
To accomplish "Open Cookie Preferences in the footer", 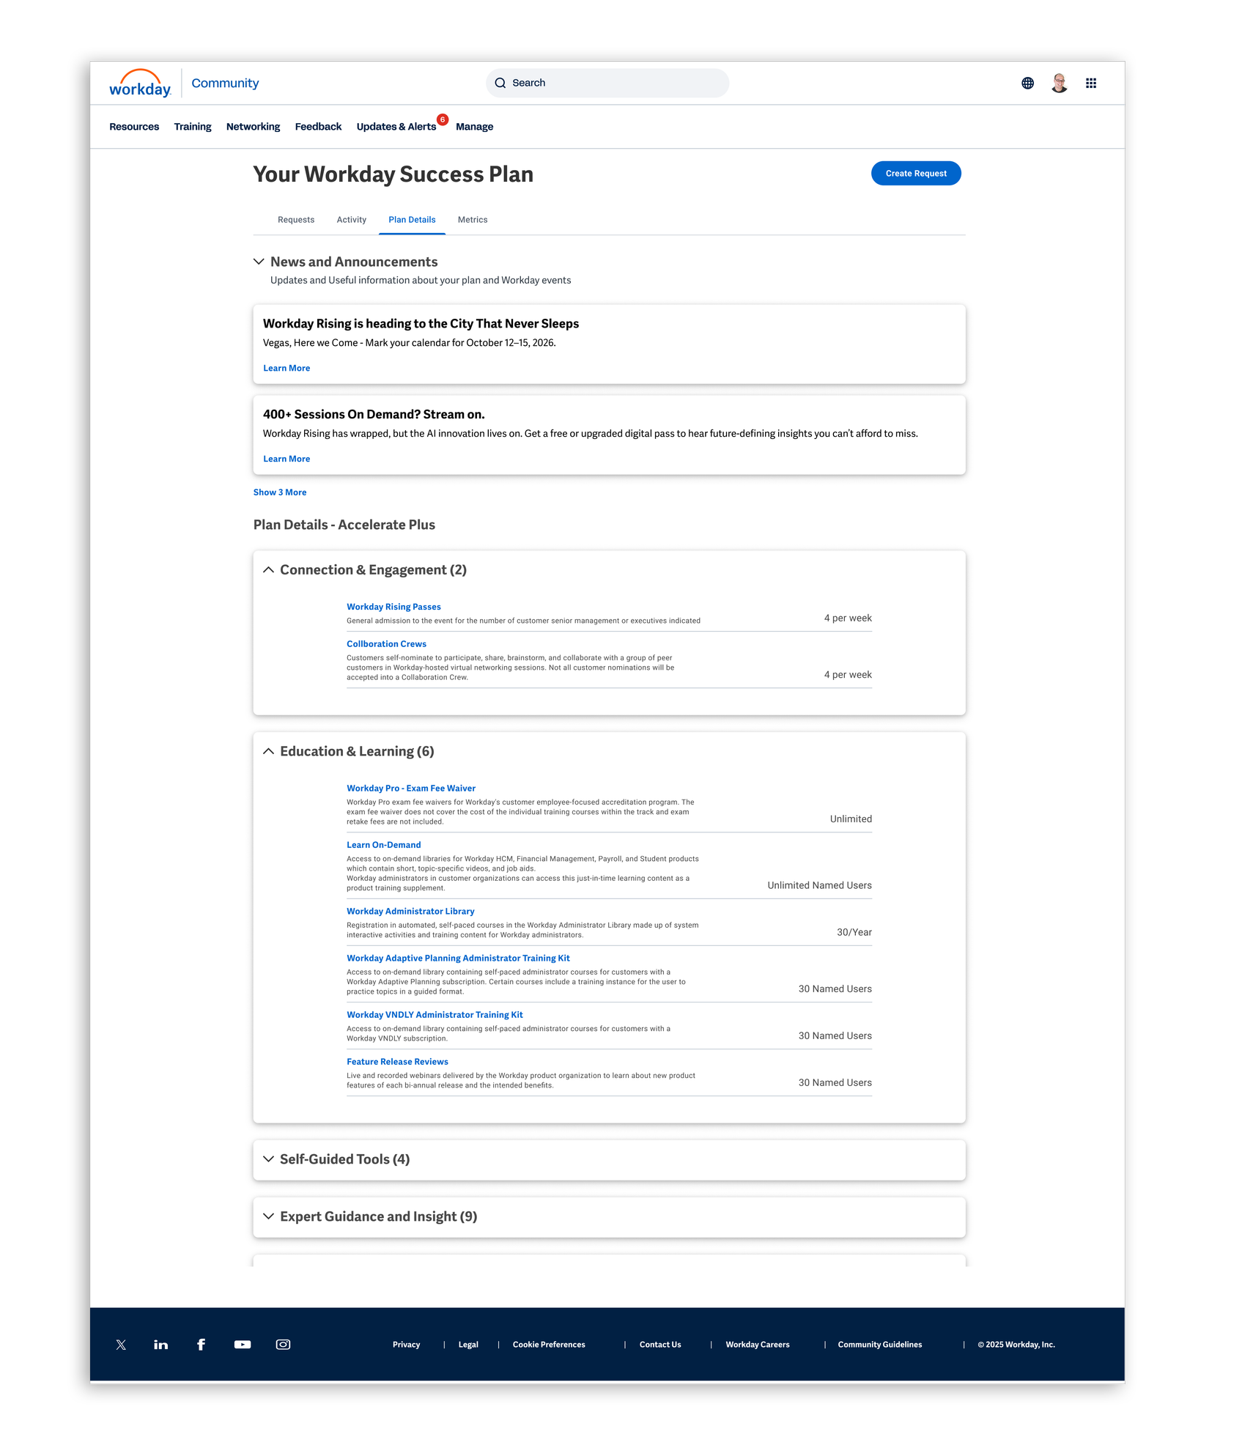I will tap(549, 1345).
